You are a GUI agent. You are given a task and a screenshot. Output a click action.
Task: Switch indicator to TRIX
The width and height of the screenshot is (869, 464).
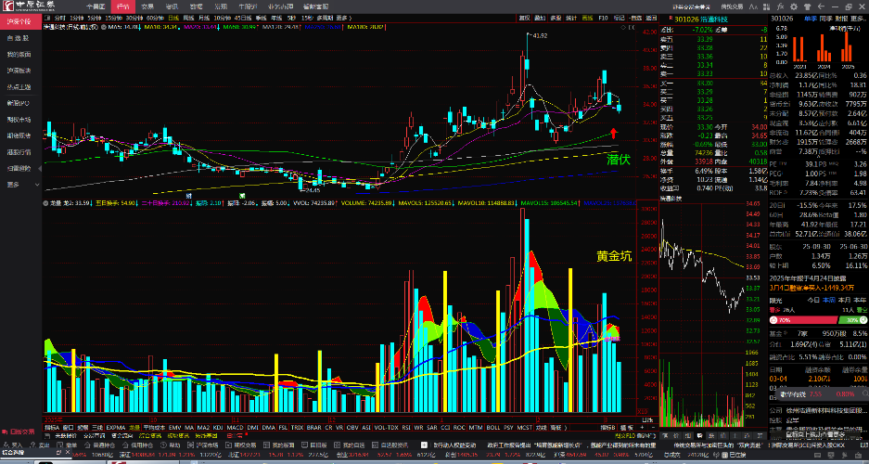(297, 428)
